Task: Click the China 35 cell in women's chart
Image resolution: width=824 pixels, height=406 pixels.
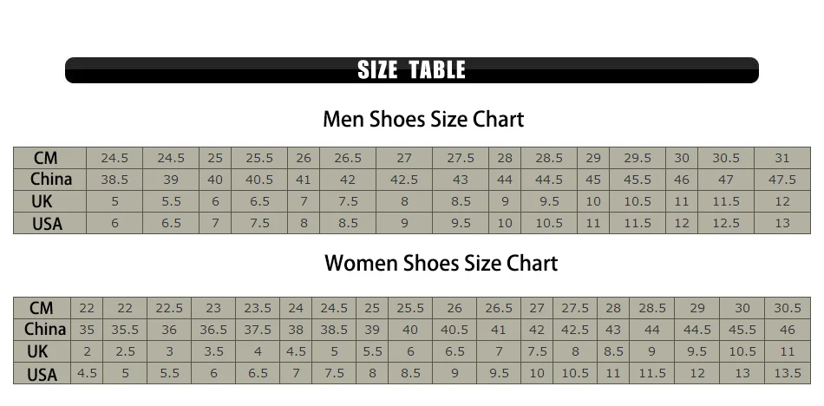Action: pos(87,330)
